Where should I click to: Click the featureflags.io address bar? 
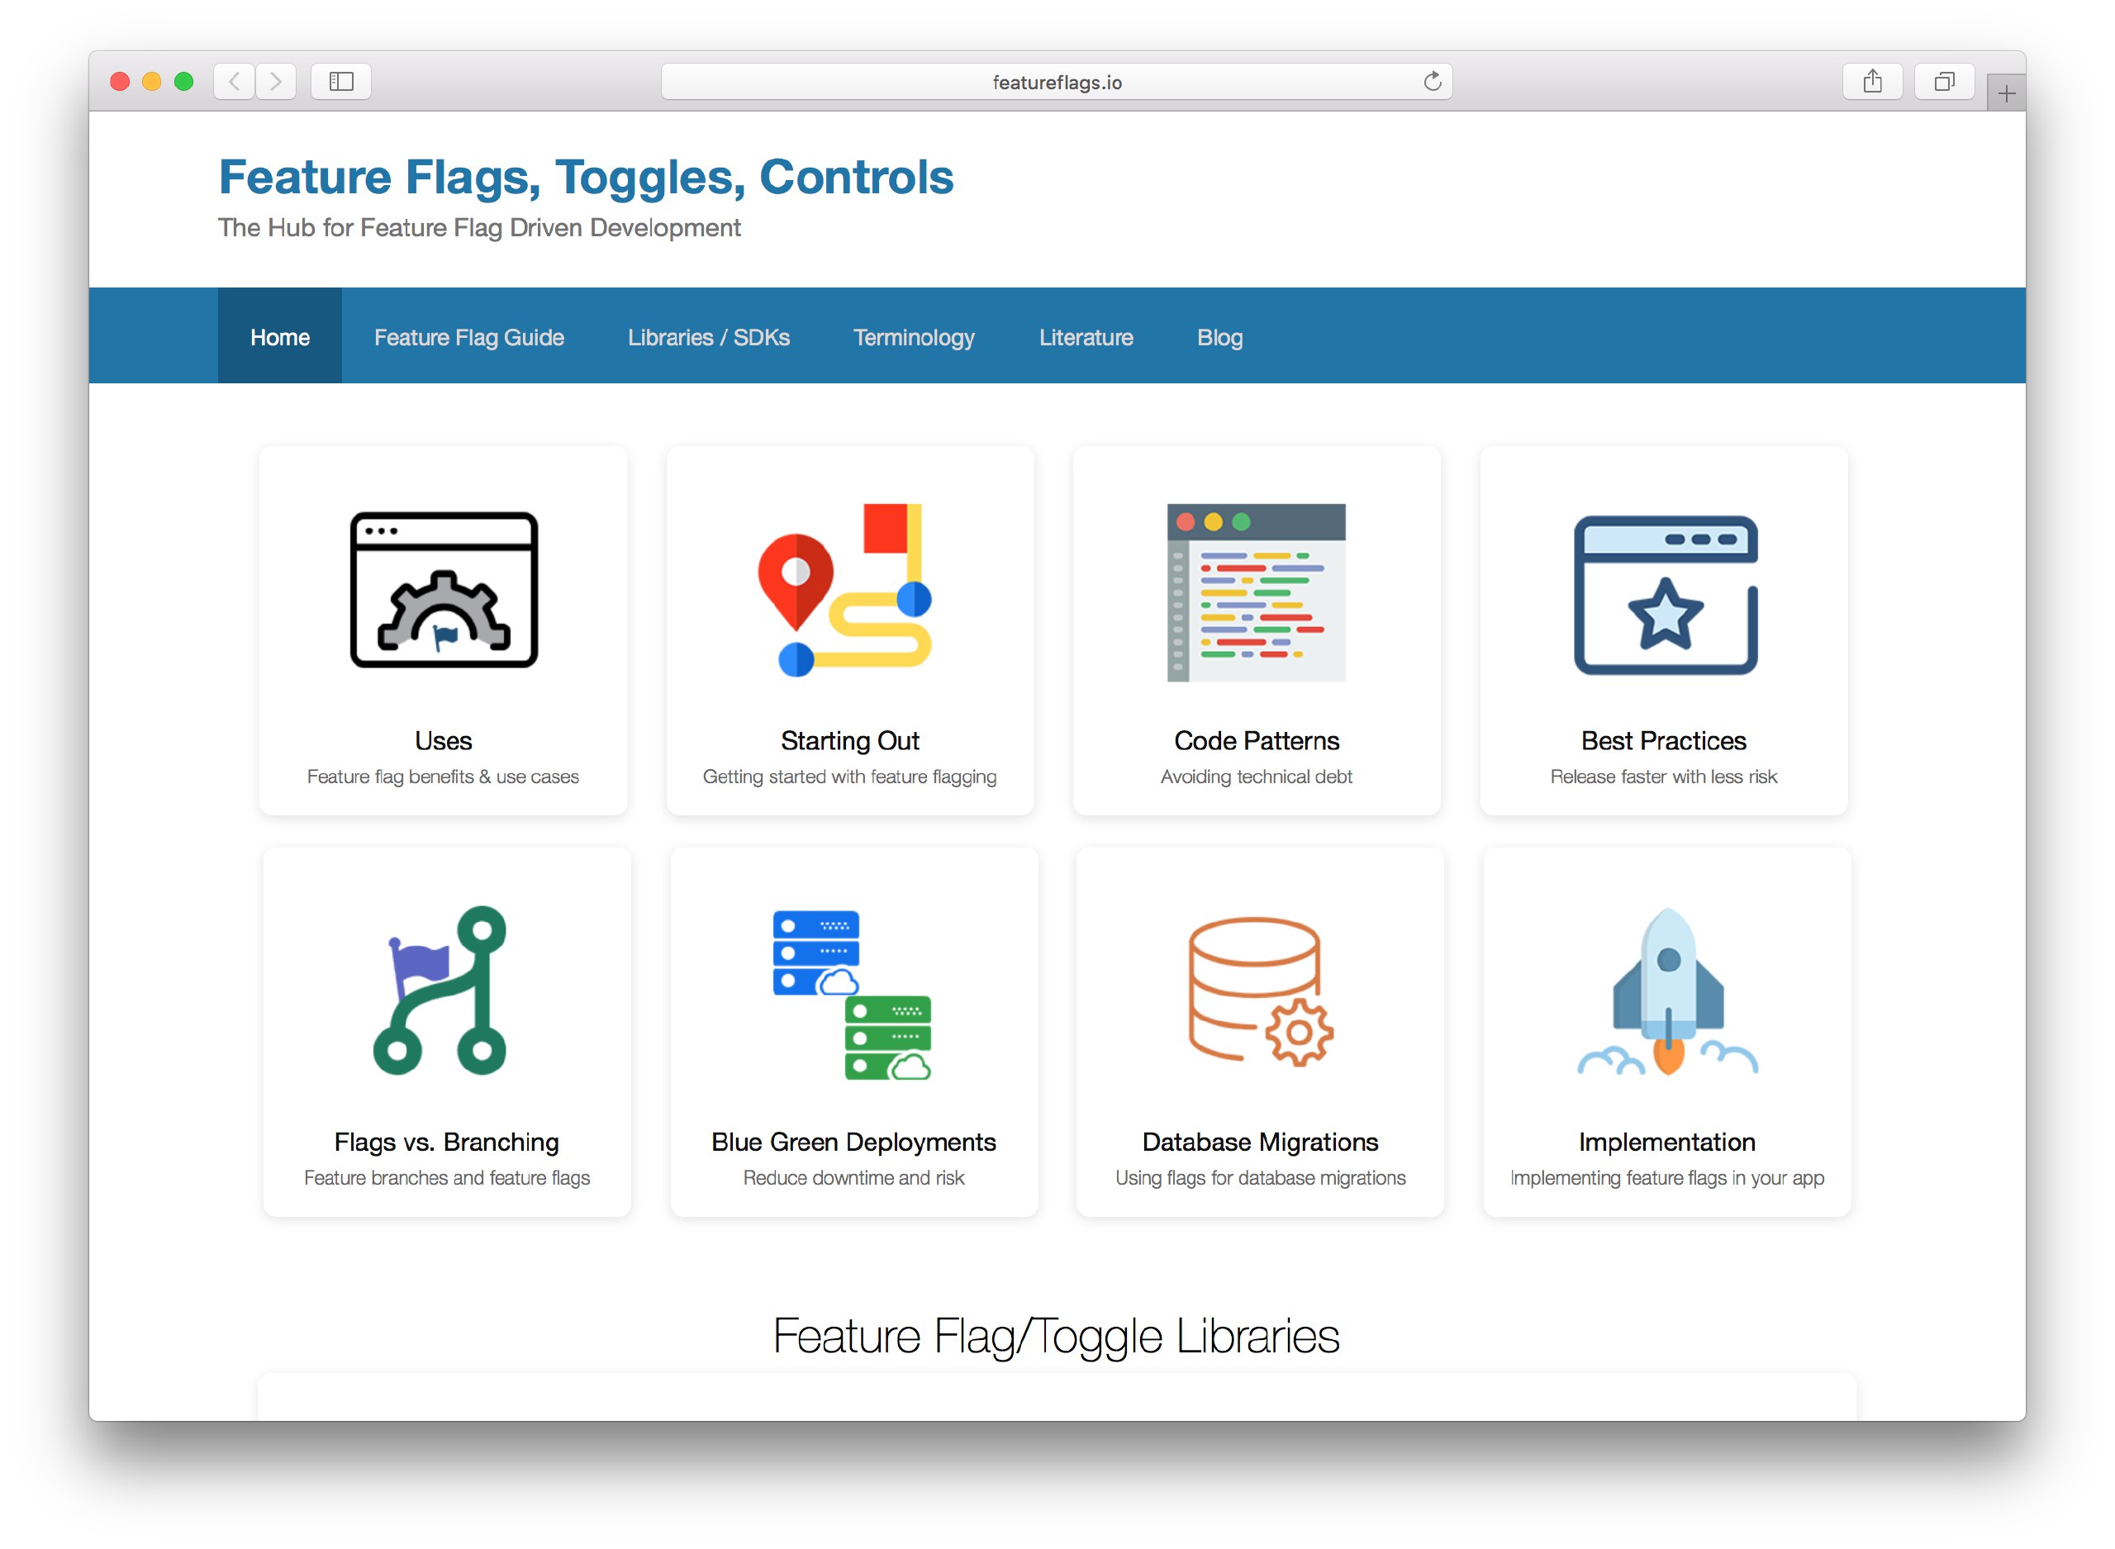1057,82
